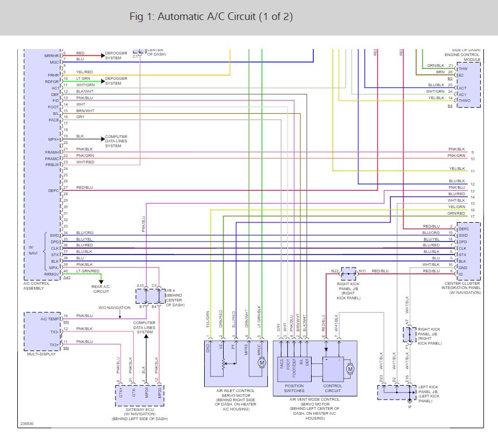This screenshot has height=432, width=498.
Task: Click the ENGINE CONTROL MODULE label
Action: point(462,57)
